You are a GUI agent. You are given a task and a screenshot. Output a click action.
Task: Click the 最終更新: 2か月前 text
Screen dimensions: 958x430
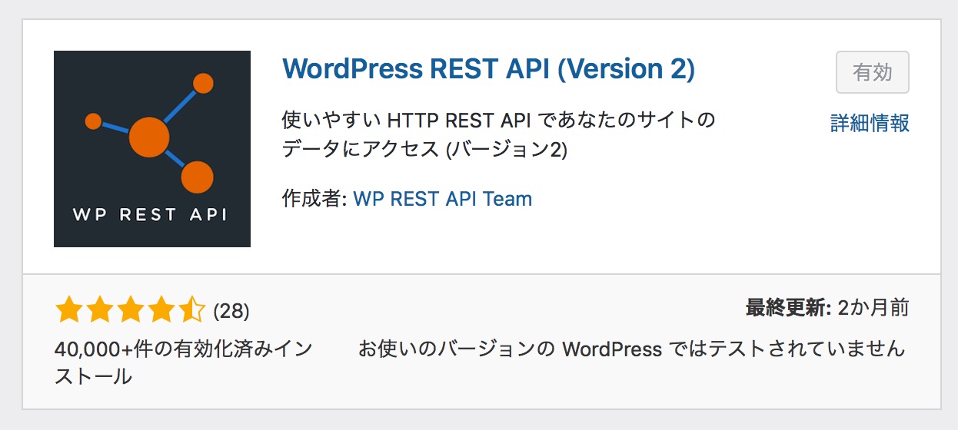827,309
